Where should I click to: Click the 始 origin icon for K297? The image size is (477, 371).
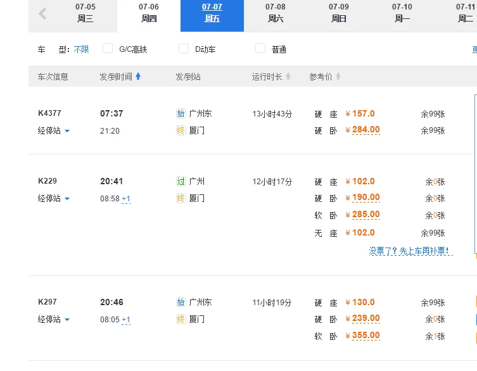pos(181,302)
